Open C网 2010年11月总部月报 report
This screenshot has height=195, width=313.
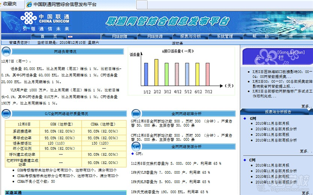pos(272,165)
